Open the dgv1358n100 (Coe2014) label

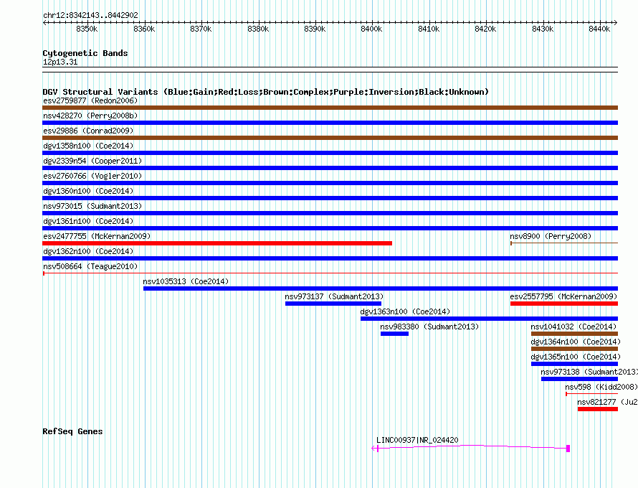pyautogui.click(x=88, y=146)
